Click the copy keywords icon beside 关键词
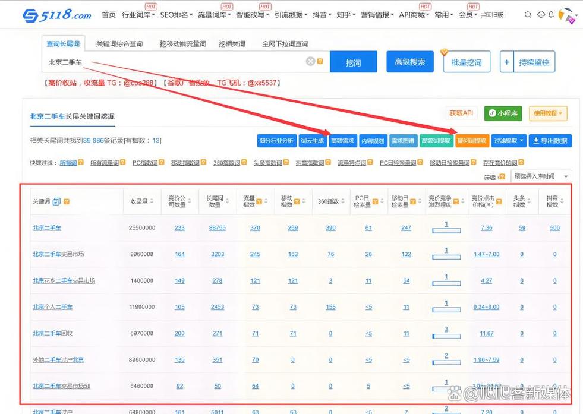Viewport: 583px width, 414px height. point(56,201)
